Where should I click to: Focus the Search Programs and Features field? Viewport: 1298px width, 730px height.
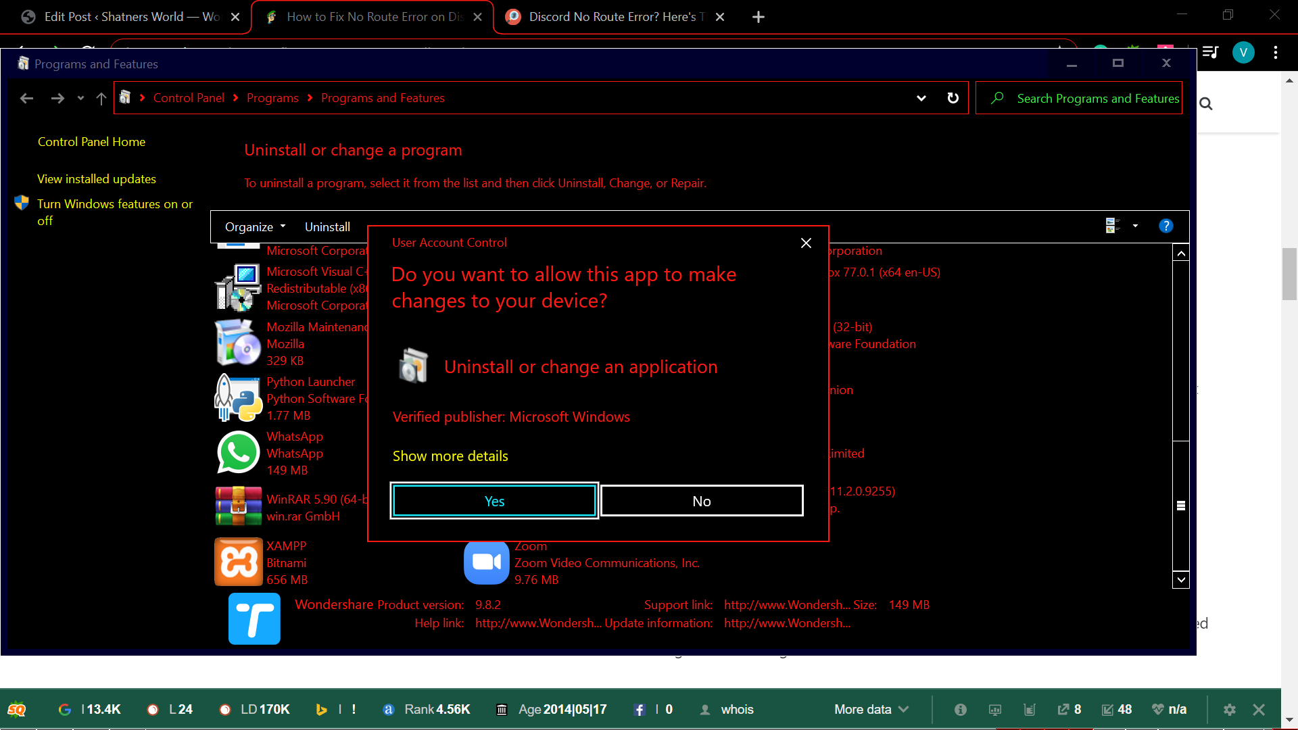(1079, 98)
